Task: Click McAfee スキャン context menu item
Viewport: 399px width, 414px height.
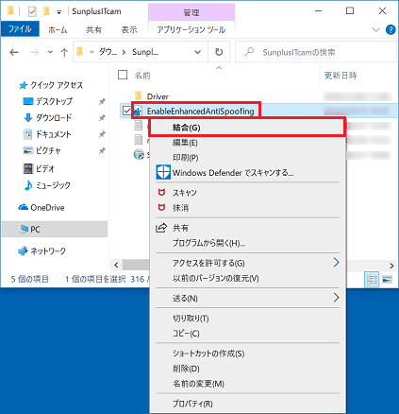Action: click(x=247, y=193)
